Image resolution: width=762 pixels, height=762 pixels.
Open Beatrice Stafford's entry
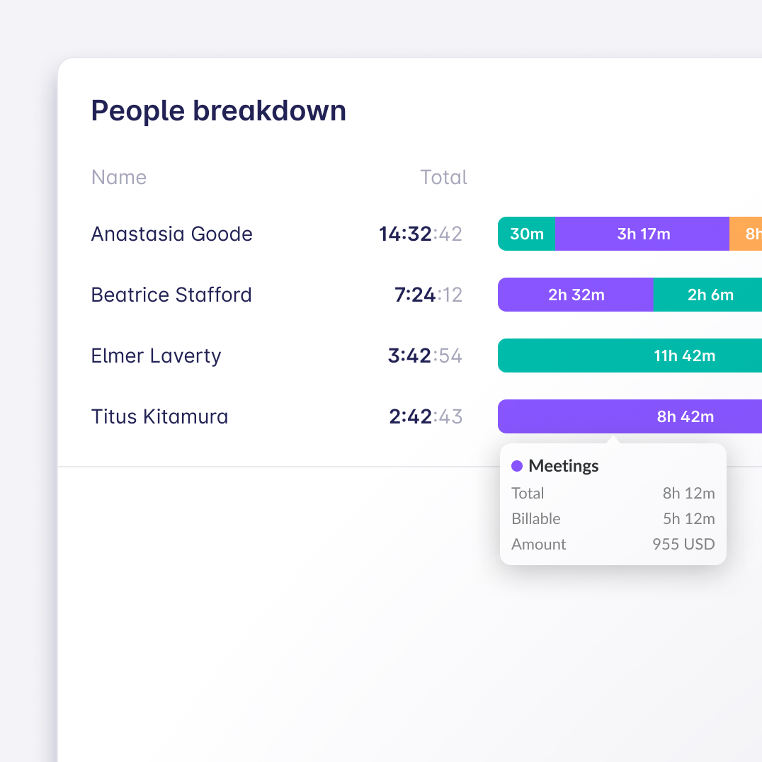[171, 295]
